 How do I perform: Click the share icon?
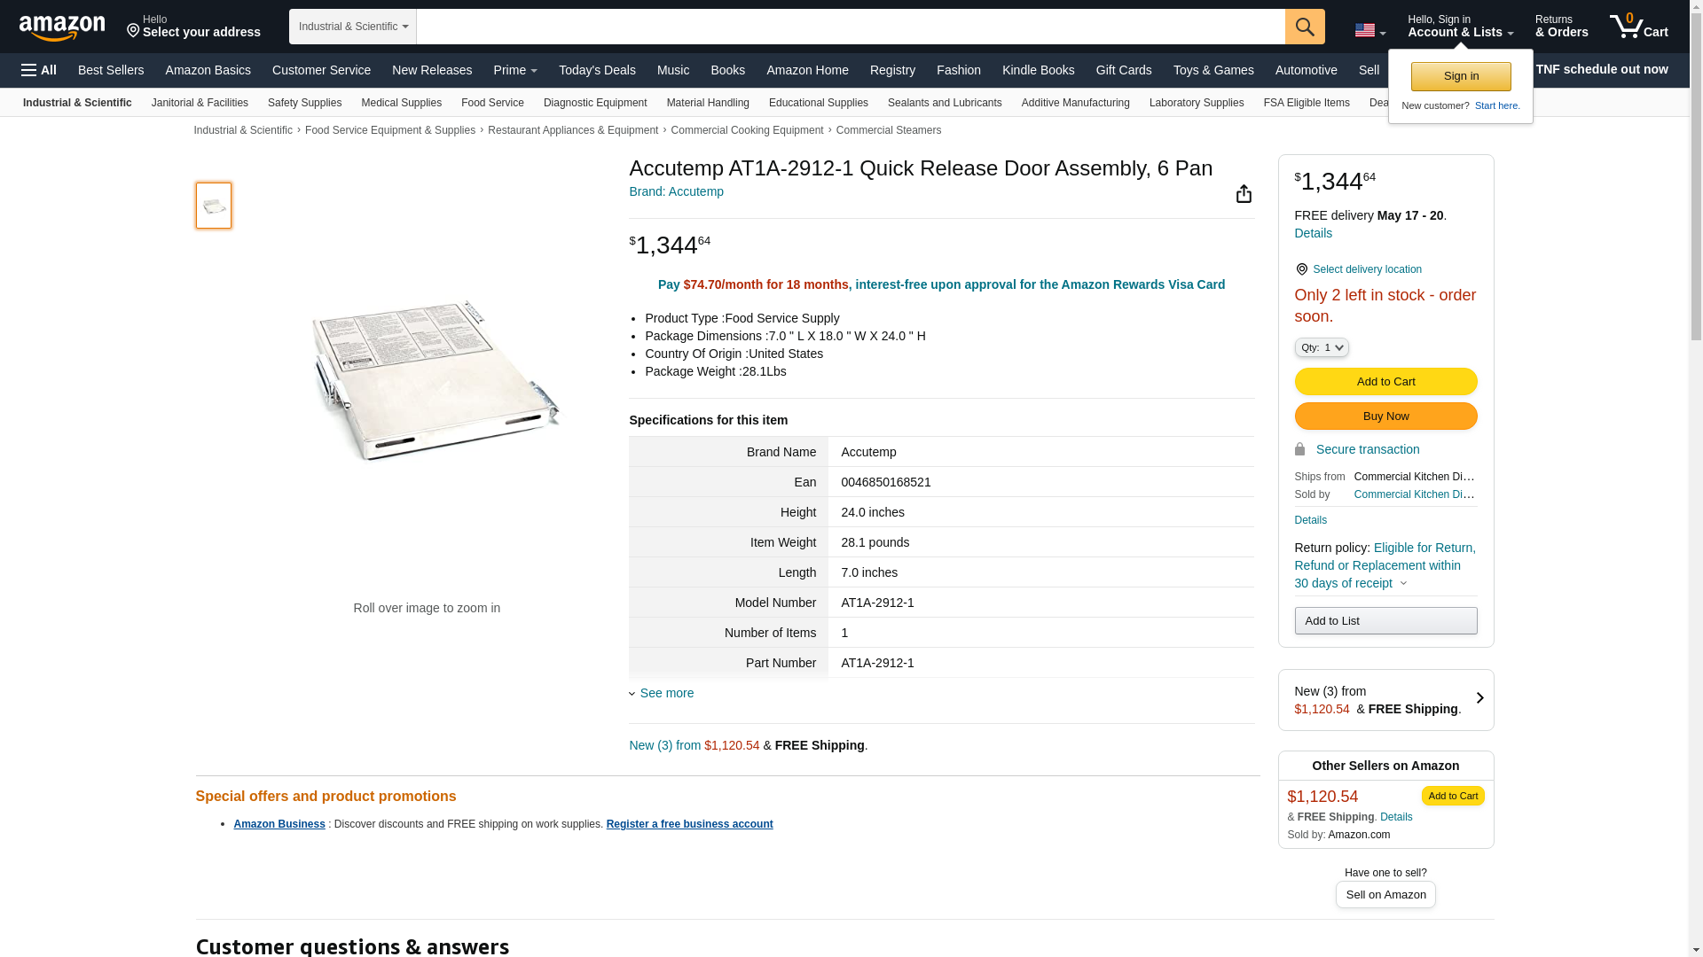click(1244, 194)
